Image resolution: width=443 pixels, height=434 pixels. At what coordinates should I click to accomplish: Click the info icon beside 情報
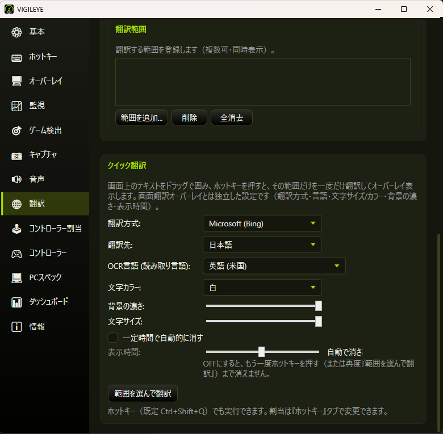[x=16, y=327]
